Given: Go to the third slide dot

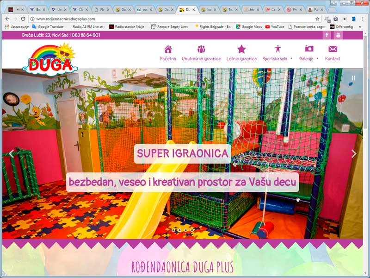Looking at the screenshot, I should tap(186, 230).
